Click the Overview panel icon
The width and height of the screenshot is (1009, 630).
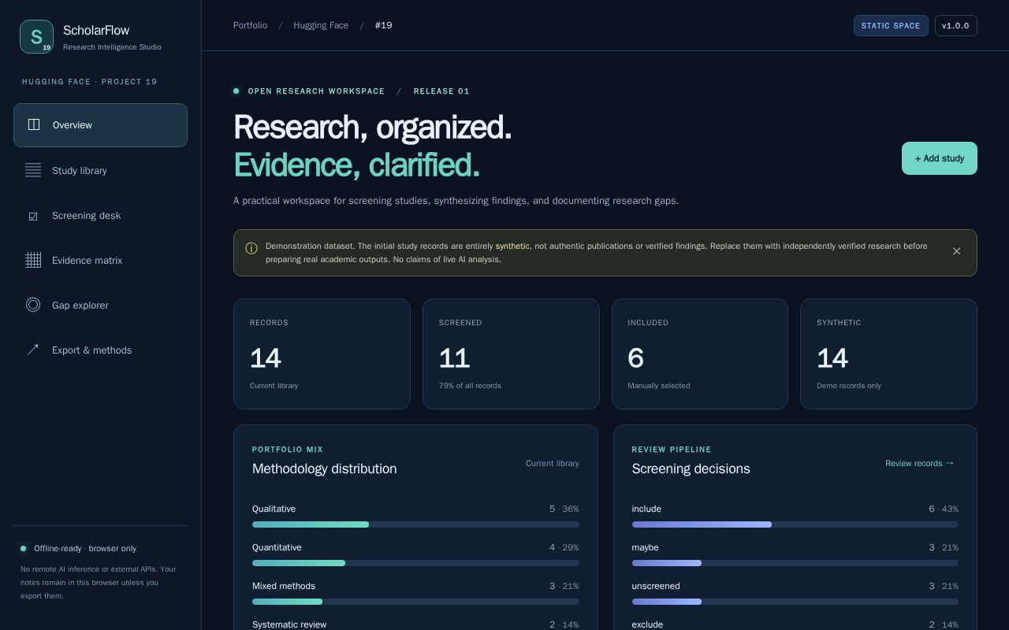click(34, 124)
